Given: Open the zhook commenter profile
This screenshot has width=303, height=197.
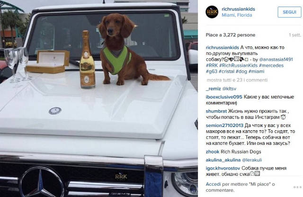Looking at the screenshot, I should point(213,152).
